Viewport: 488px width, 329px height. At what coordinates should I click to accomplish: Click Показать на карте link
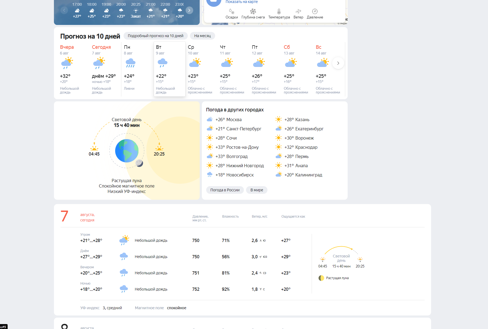pyautogui.click(x=242, y=2)
